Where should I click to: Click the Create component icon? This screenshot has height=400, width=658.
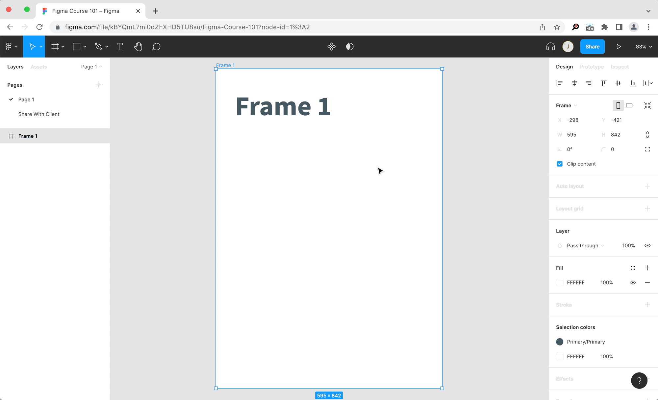coord(332,47)
